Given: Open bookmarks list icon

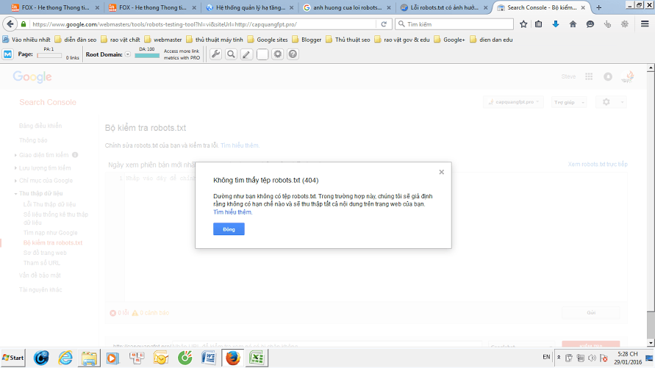Looking at the screenshot, I should coord(538,24).
